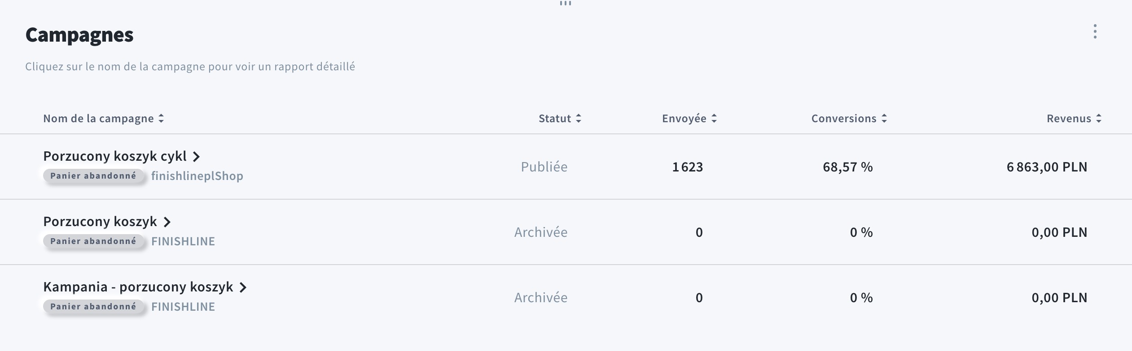This screenshot has height=351, width=1132.
Task: Click the drag handle at top of panel
Action: pyautogui.click(x=566, y=4)
